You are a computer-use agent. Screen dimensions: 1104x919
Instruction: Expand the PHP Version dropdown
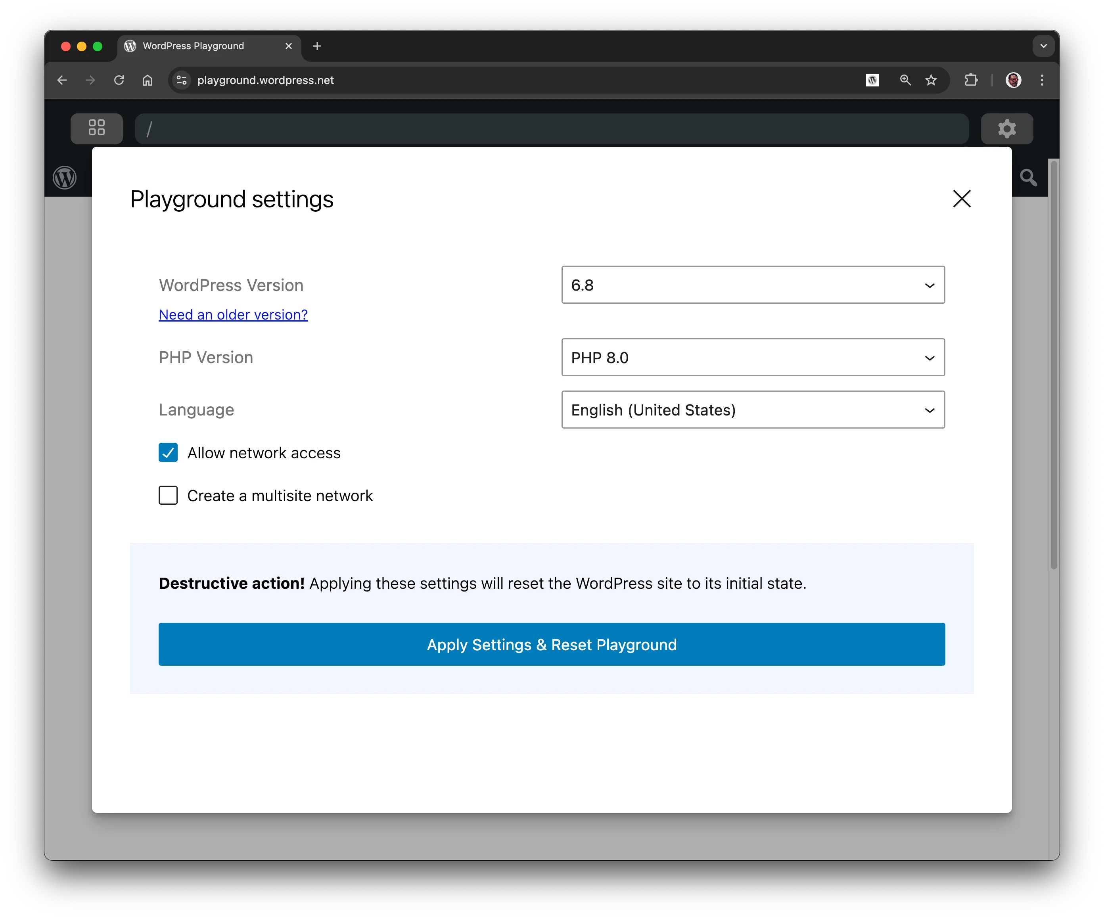click(x=753, y=358)
